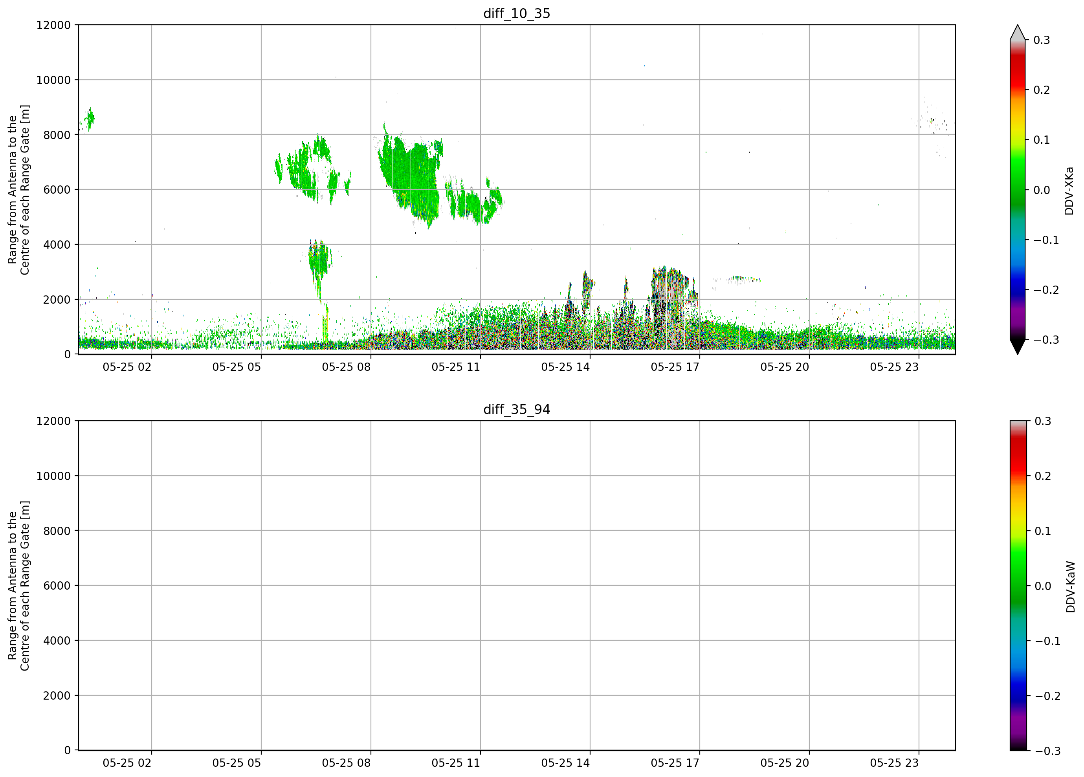Click the 10000 y-tick in diff_35_94 plot

53,476
